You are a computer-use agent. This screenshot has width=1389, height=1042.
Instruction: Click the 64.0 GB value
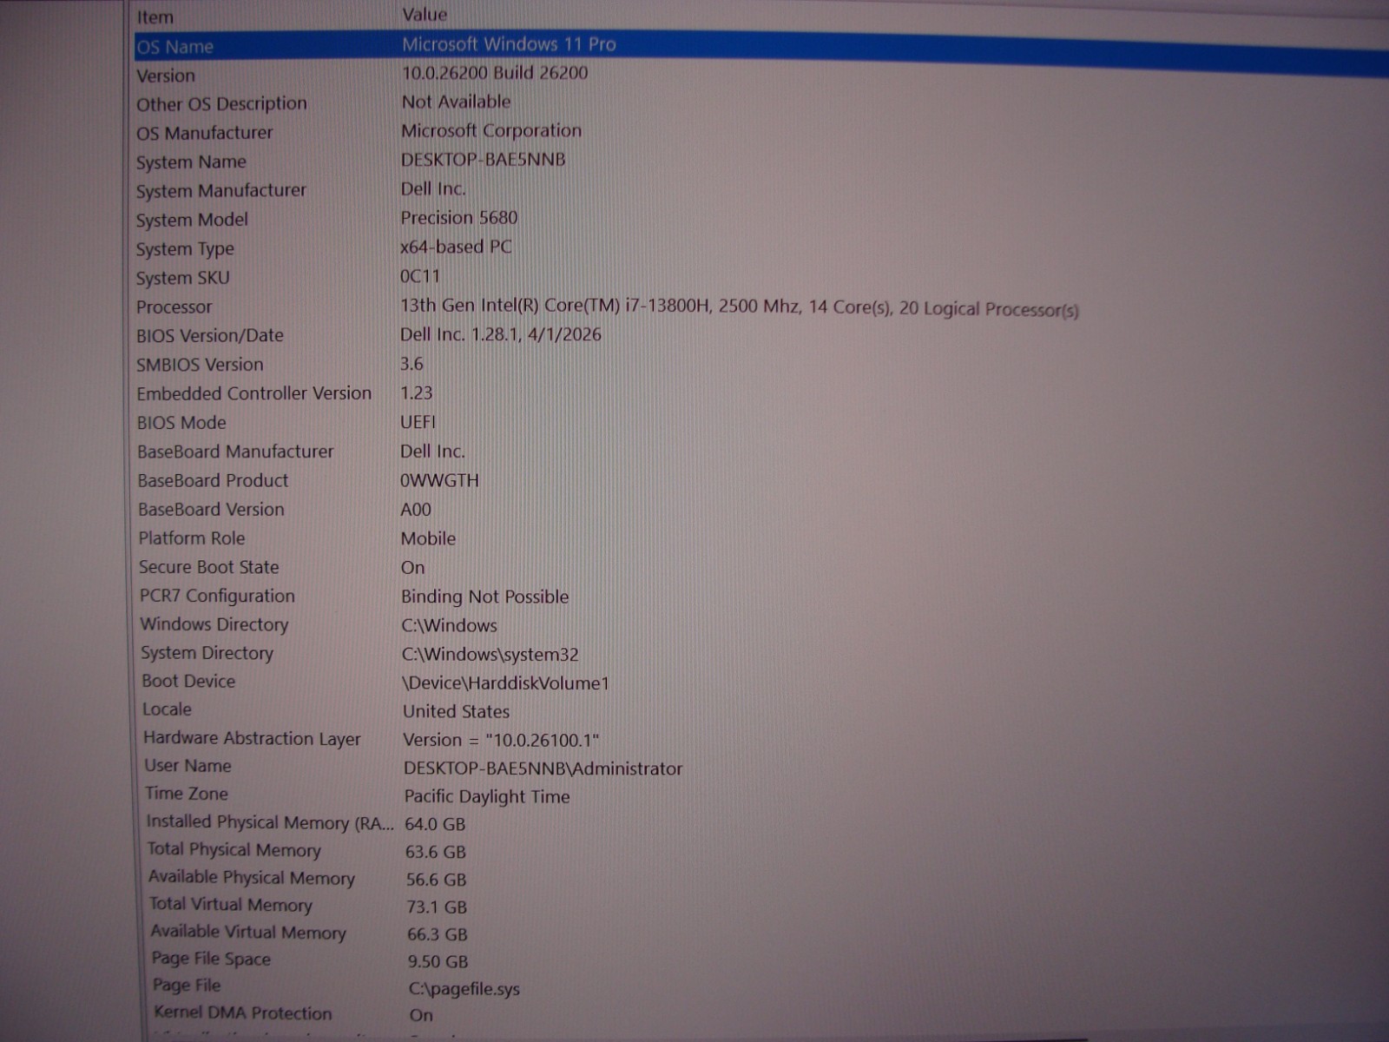(436, 824)
